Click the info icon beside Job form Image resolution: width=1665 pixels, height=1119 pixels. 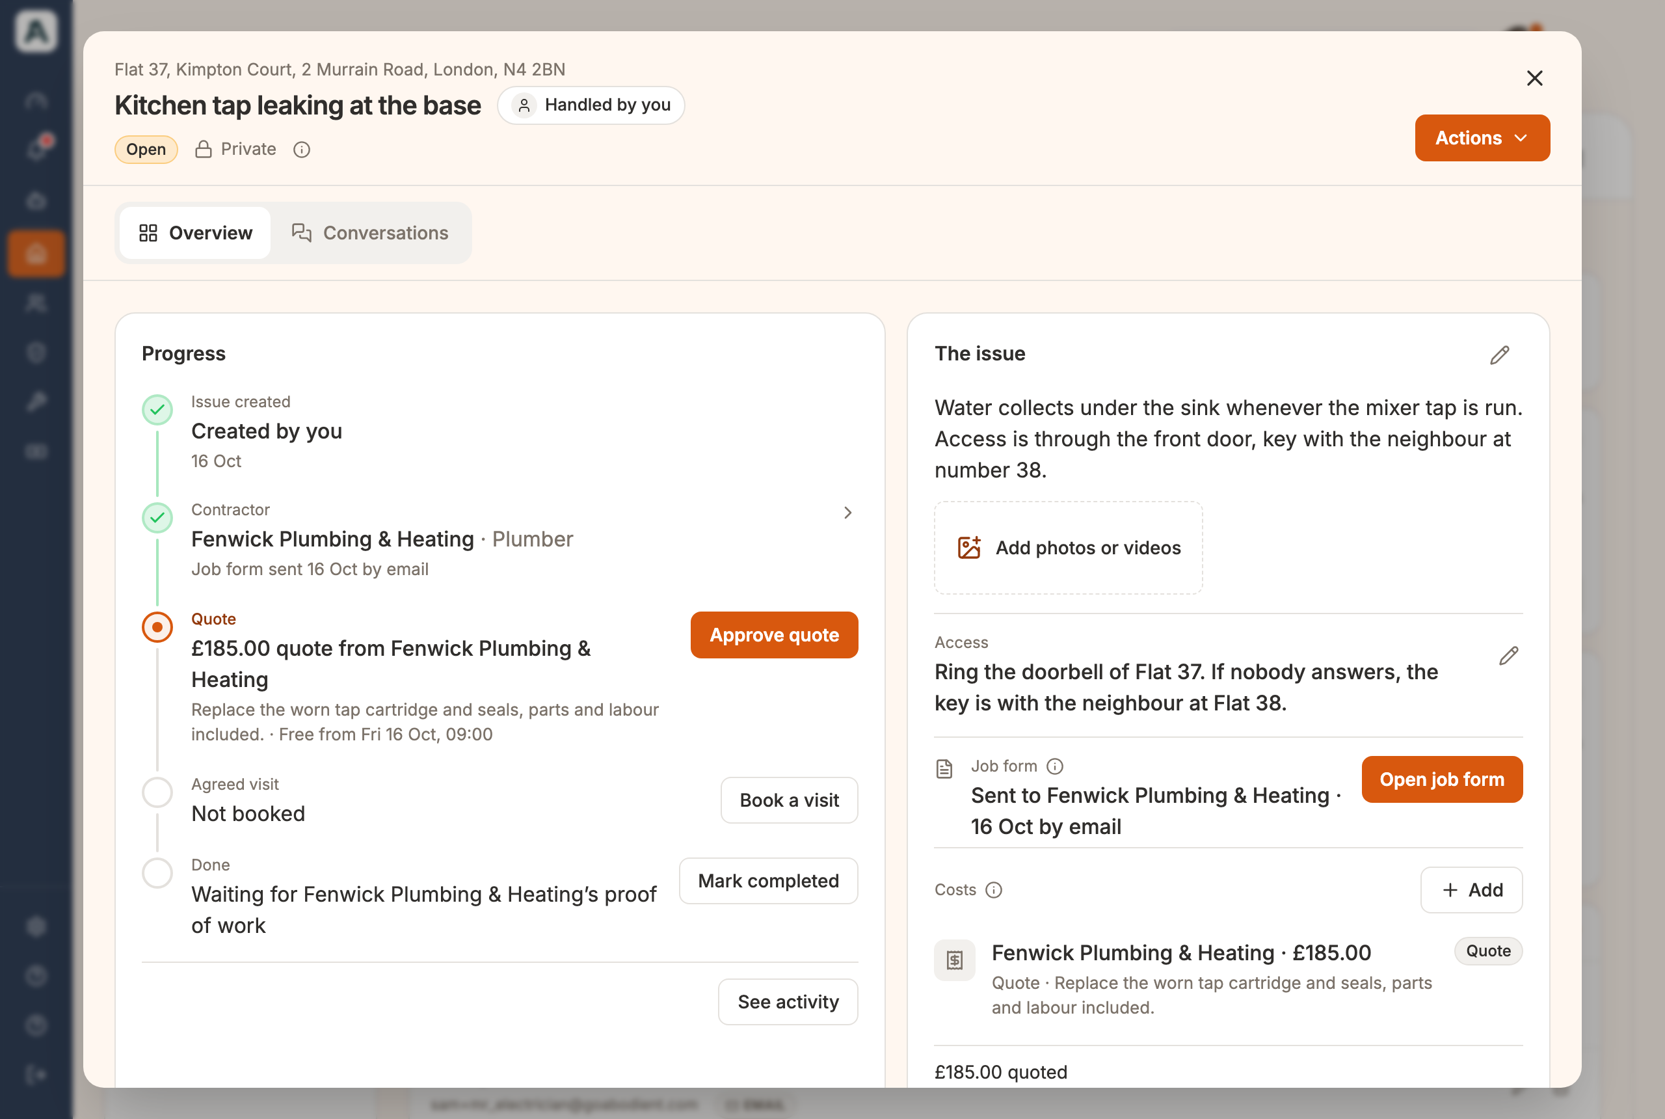click(1054, 766)
